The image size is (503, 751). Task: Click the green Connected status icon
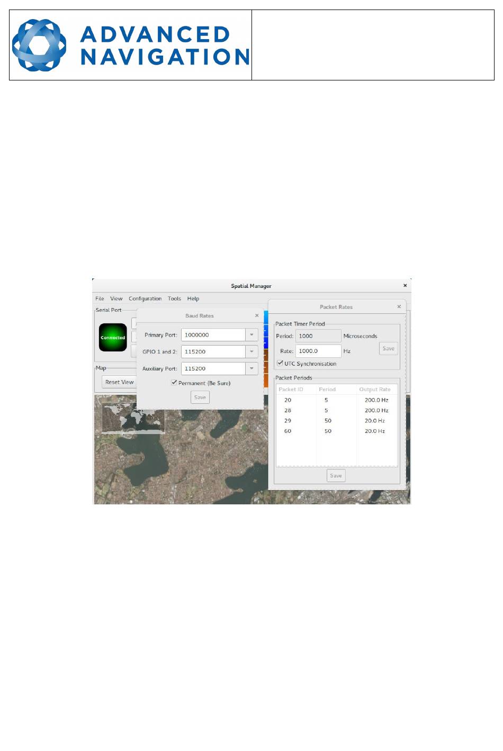coord(113,337)
